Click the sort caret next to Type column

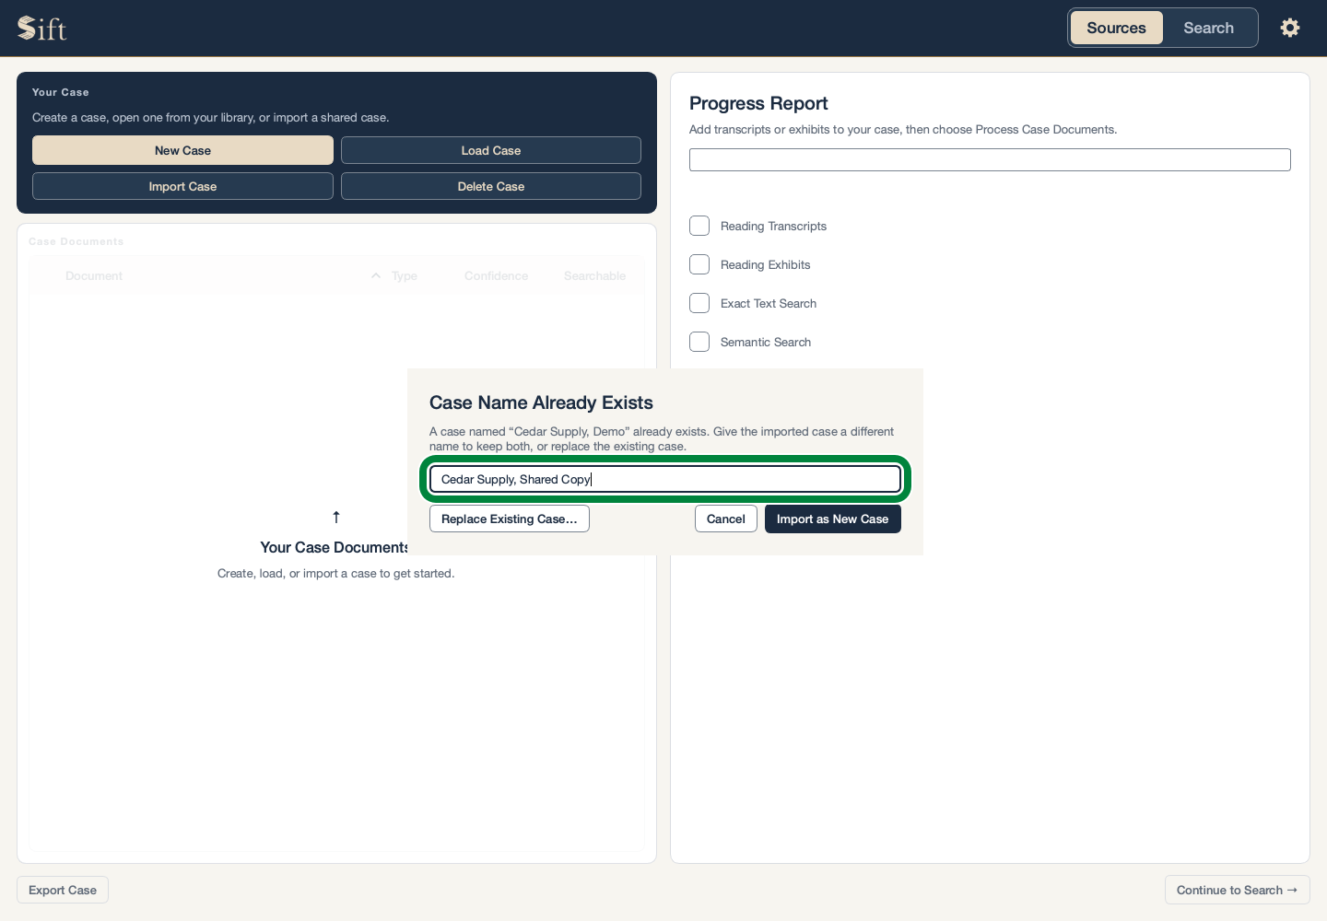[376, 275]
